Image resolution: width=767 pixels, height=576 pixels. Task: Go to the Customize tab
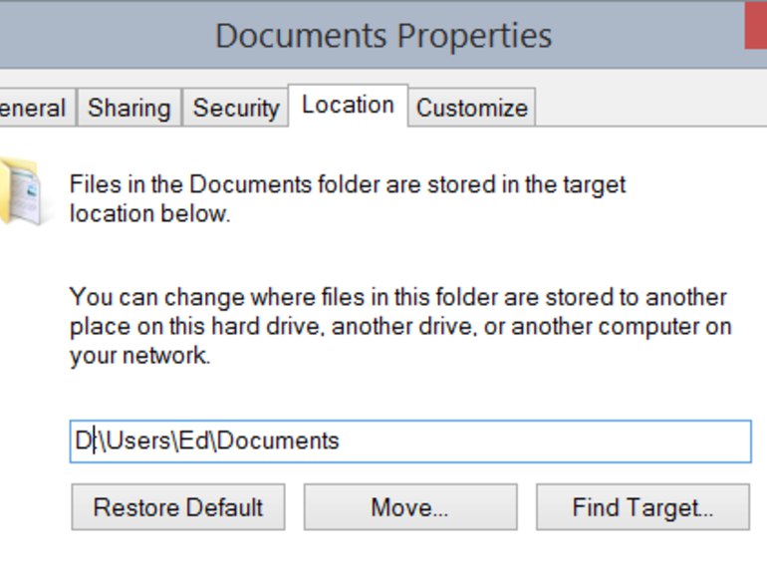coord(471,108)
